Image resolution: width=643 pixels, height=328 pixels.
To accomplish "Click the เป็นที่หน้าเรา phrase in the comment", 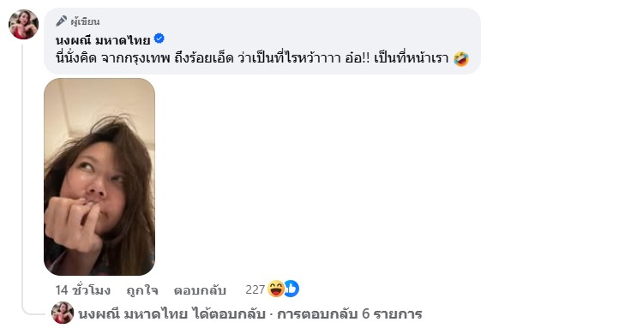I will coord(412,58).
